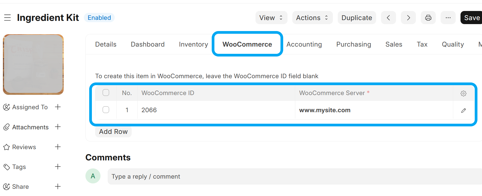
Task: Check the row 1 checkbox
Action: click(x=106, y=110)
